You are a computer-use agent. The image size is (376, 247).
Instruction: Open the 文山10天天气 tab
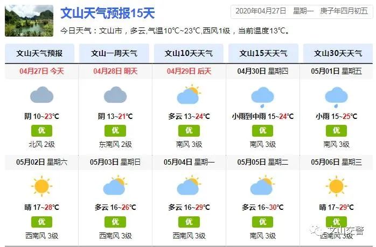click(189, 53)
